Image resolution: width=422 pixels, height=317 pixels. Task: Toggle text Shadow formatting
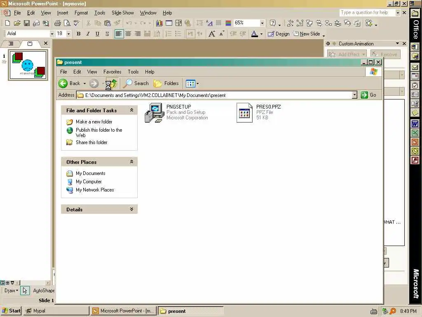tap(107, 34)
